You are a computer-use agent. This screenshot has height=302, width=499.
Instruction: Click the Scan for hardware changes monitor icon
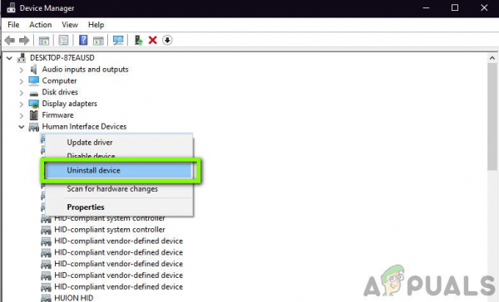pos(118,41)
